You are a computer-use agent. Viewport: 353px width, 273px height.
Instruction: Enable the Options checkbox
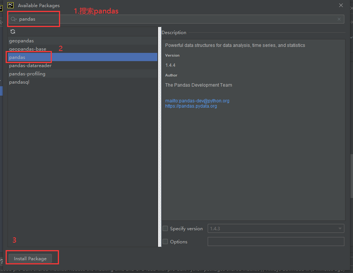pyautogui.click(x=165, y=241)
